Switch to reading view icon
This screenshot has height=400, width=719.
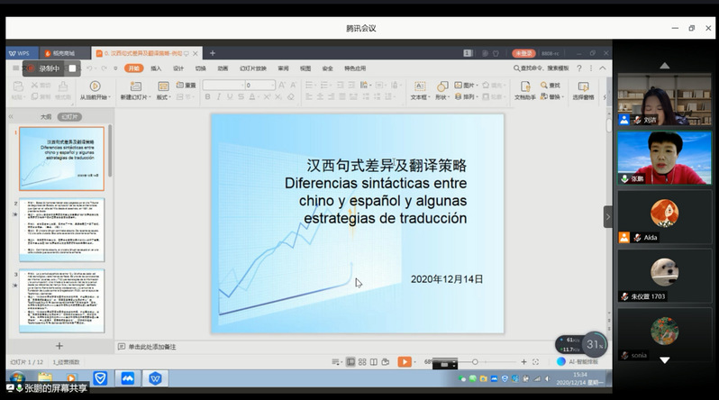tap(374, 362)
